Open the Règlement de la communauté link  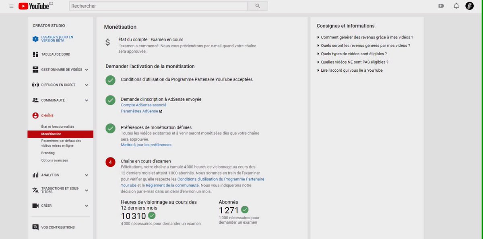(x=172, y=185)
